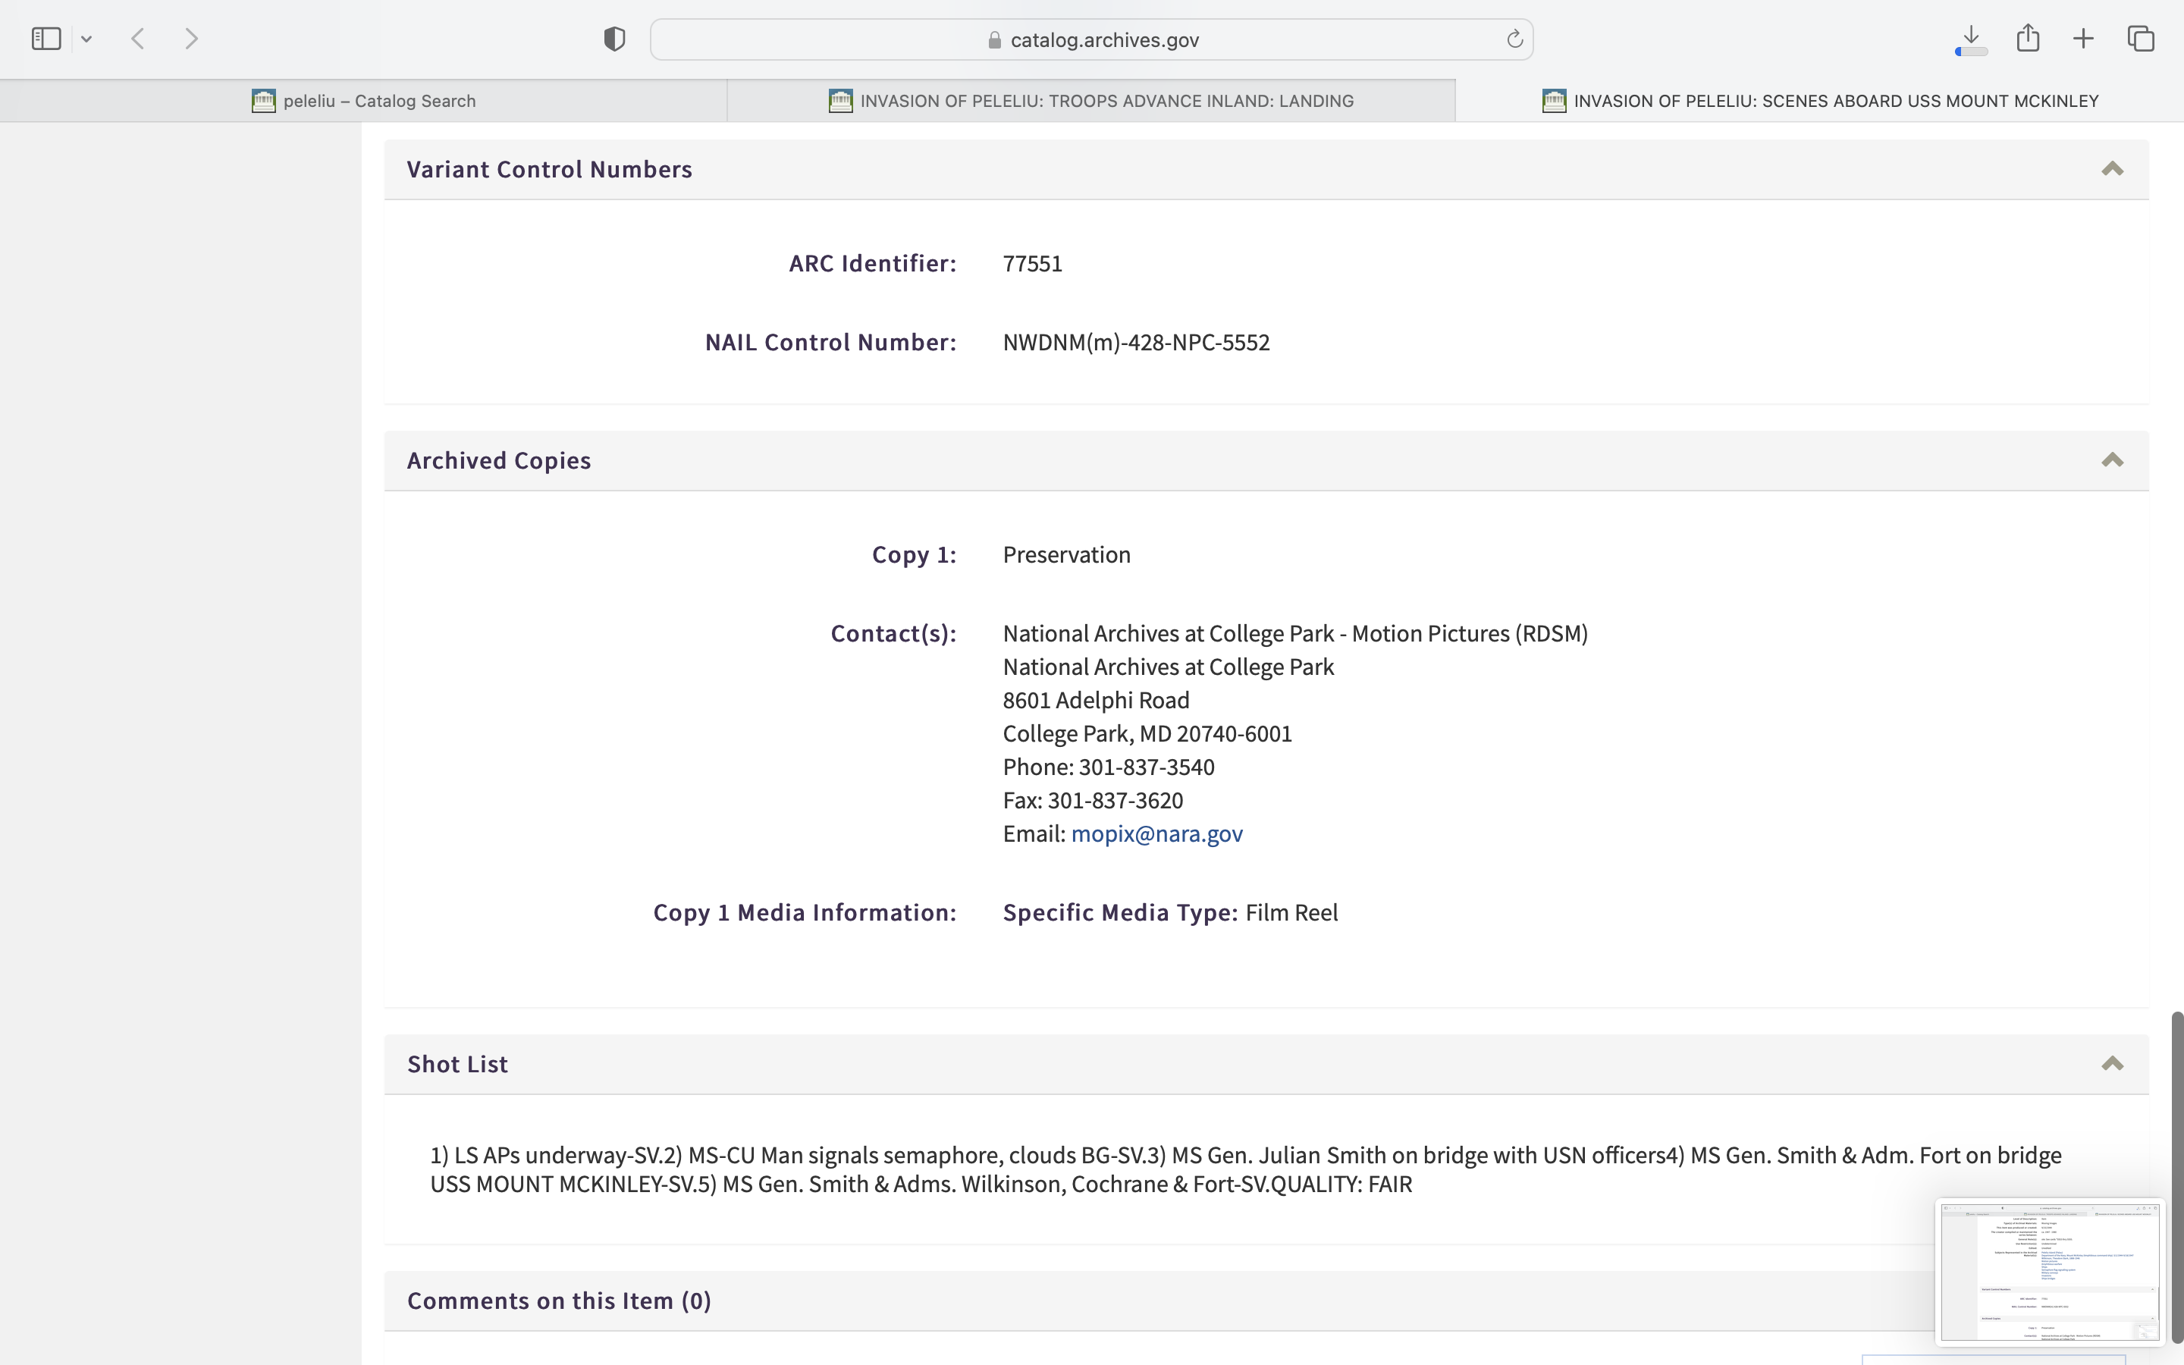Click the privacy shield icon
2184x1365 pixels.
[614, 39]
